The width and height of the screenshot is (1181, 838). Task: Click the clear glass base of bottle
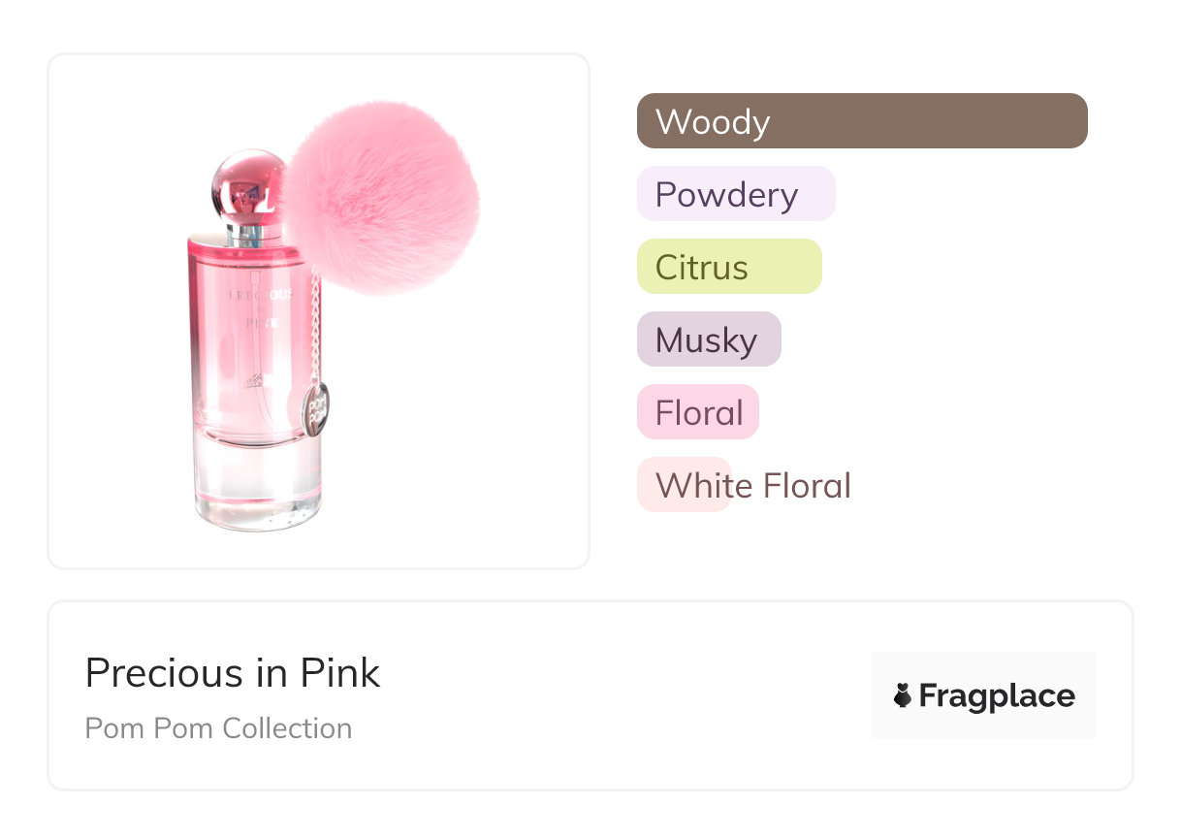pos(257,485)
